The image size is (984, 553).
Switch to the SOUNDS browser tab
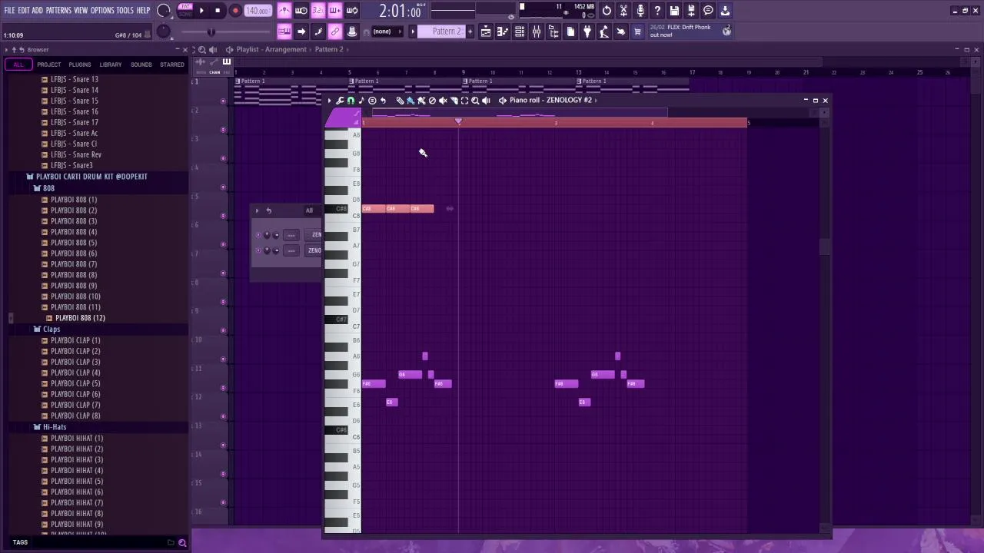141,65
